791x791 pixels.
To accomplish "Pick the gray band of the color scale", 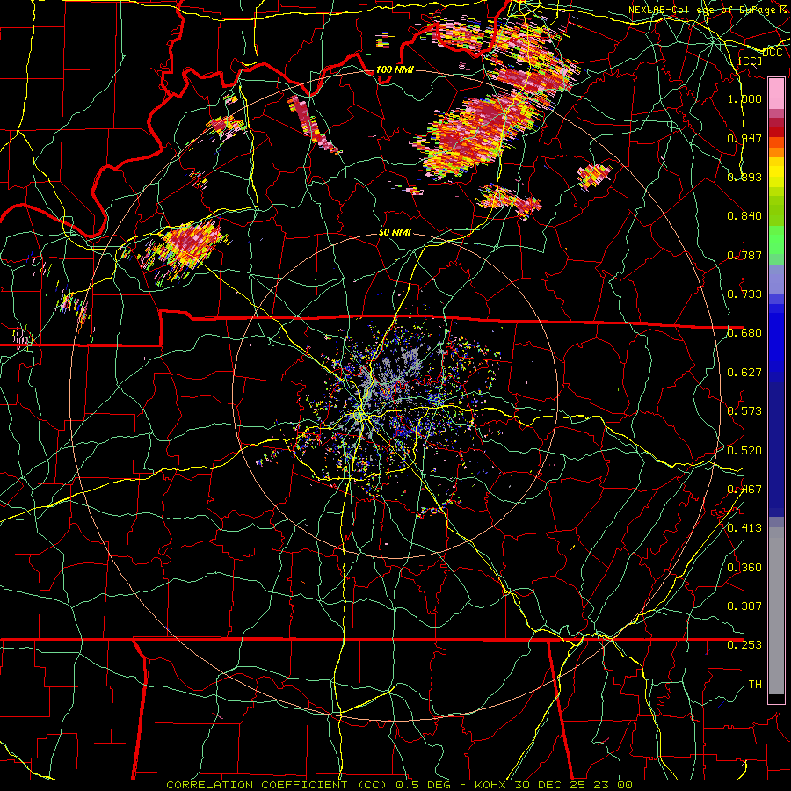I will pos(776,611).
